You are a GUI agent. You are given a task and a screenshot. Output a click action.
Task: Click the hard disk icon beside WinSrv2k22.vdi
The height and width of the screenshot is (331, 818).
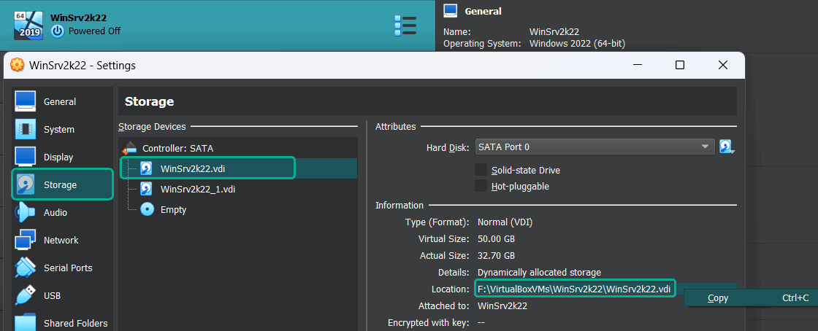[x=147, y=168]
